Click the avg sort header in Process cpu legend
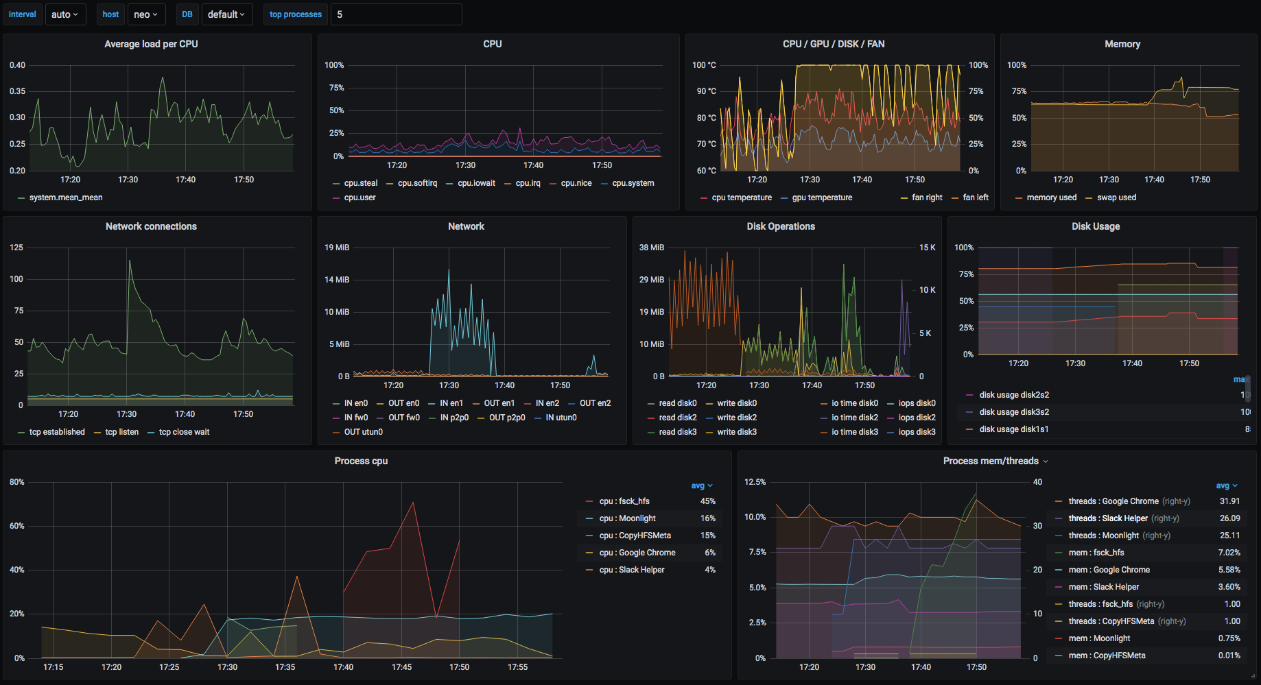Image resolution: width=1261 pixels, height=685 pixels. pyautogui.click(x=701, y=485)
